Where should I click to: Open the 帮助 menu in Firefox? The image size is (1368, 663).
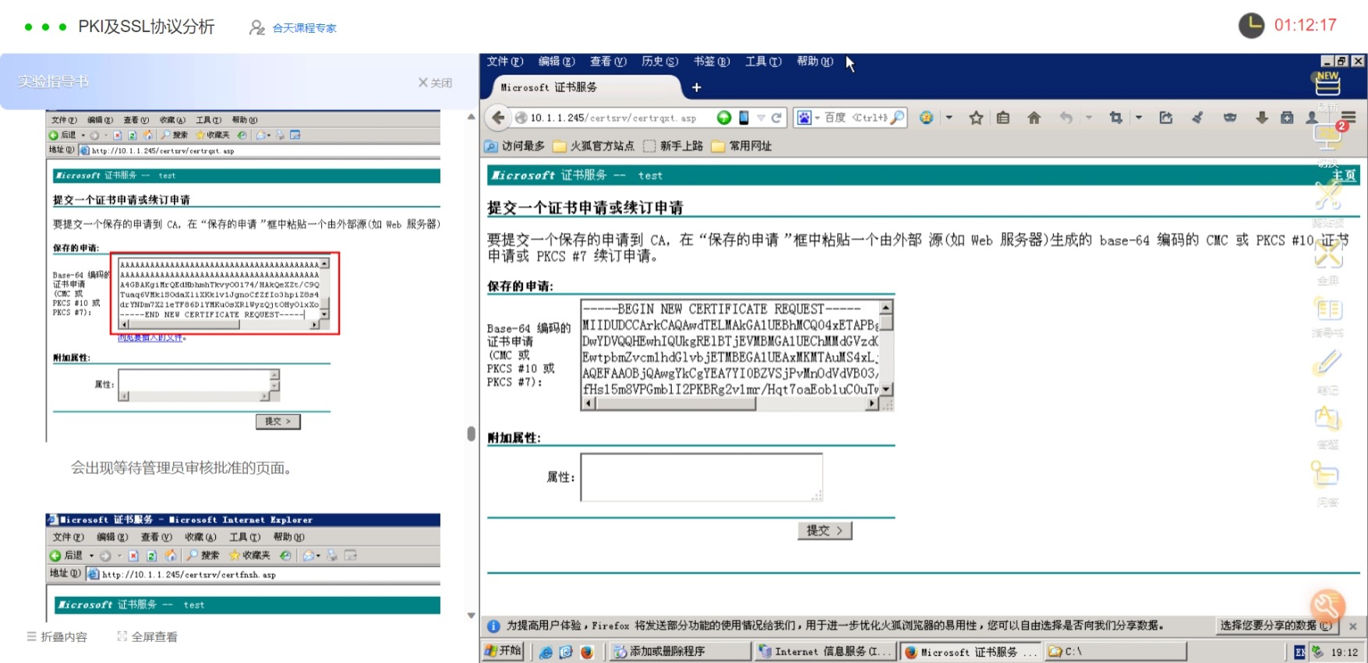(x=815, y=62)
